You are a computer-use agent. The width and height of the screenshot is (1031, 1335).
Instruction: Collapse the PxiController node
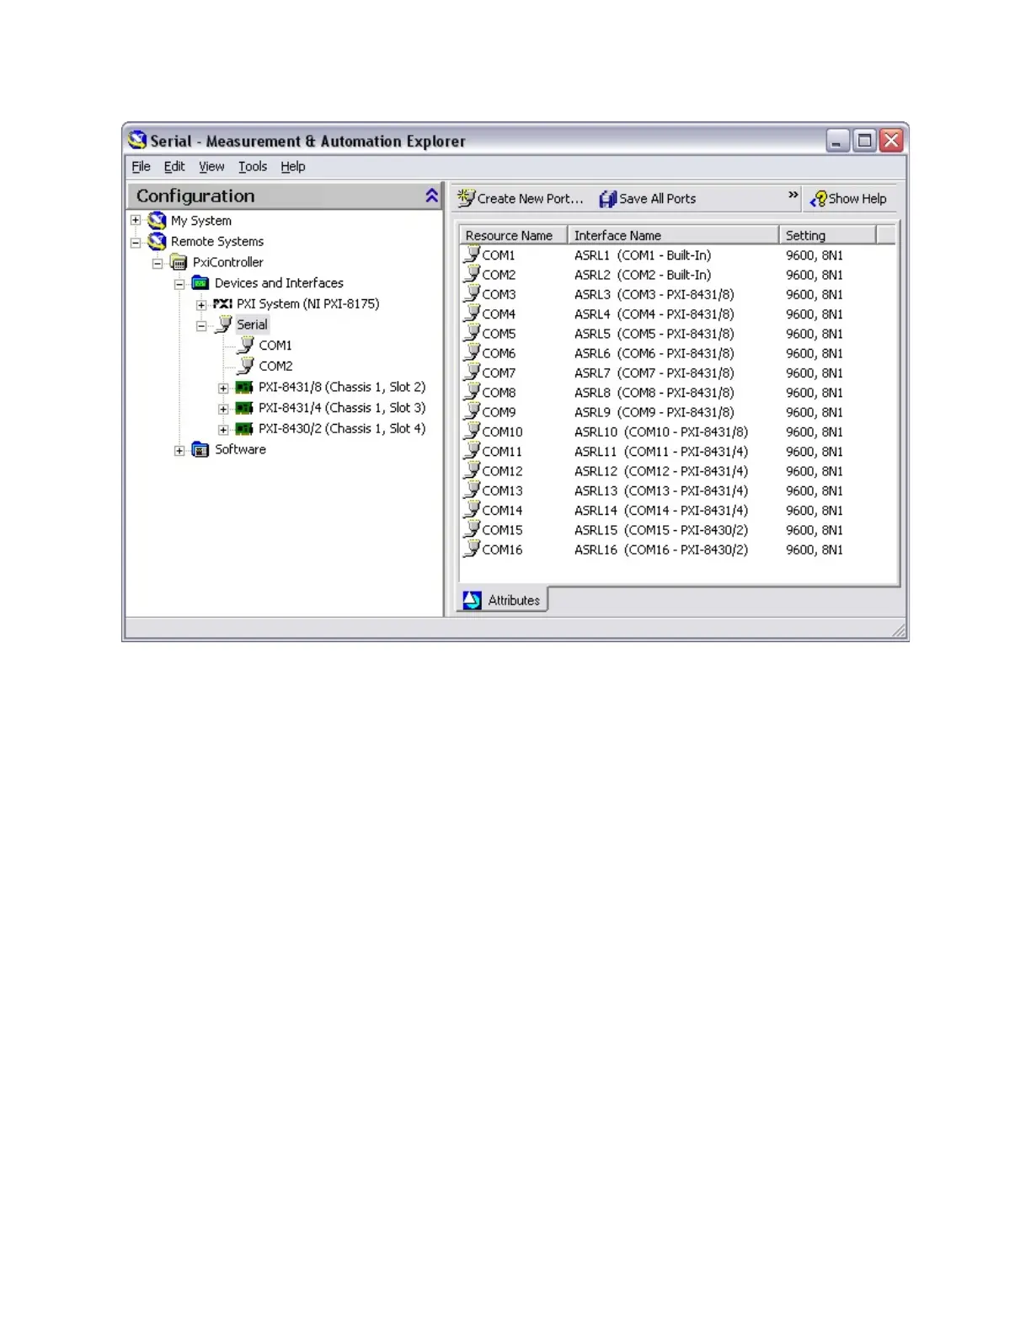[x=158, y=263]
